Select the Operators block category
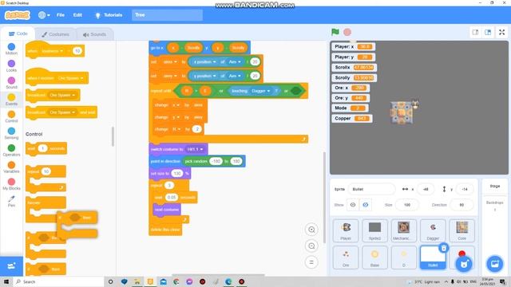Screen dimensions: 511x287 pyautogui.click(x=11, y=151)
